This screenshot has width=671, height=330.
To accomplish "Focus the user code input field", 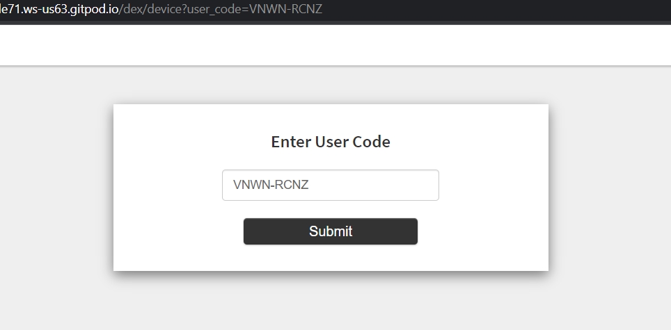I will click(x=331, y=185).
